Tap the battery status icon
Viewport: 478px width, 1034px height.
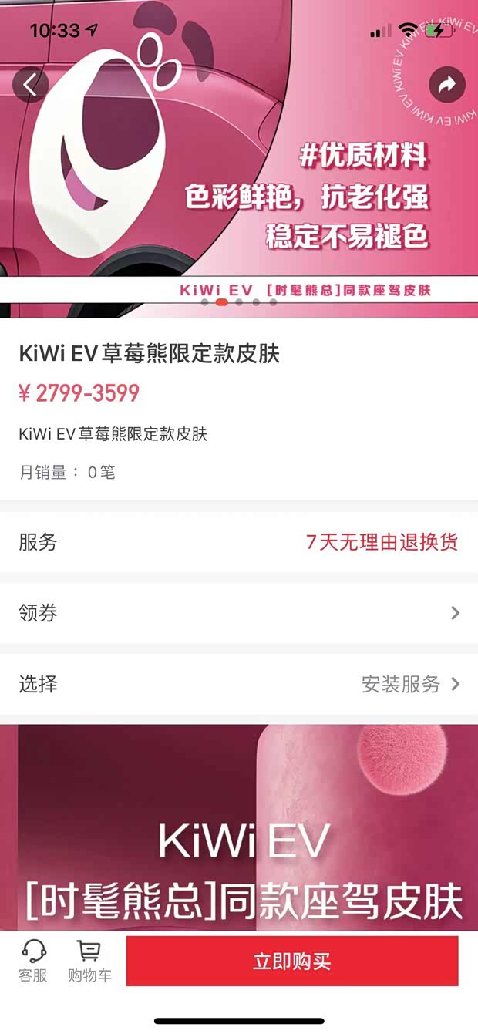pyautogui.click(x=440, y=31)
